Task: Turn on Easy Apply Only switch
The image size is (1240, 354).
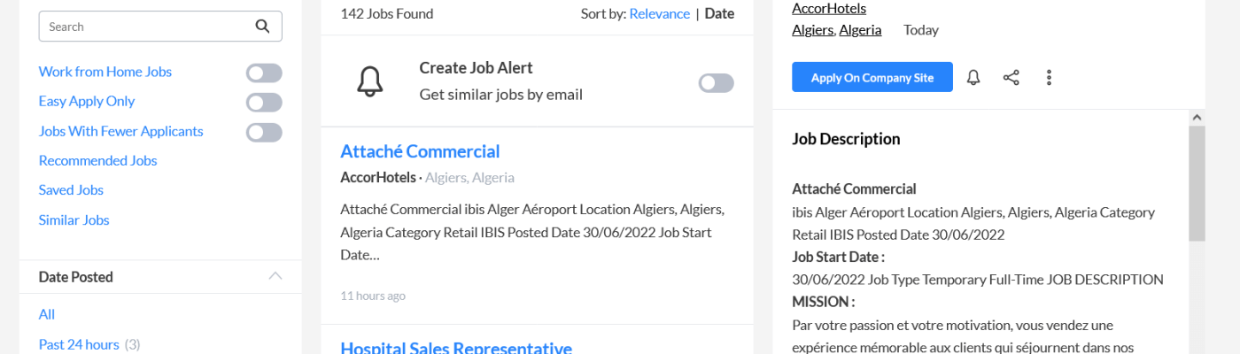Action: pyautogui.click(x=264, y=103)
